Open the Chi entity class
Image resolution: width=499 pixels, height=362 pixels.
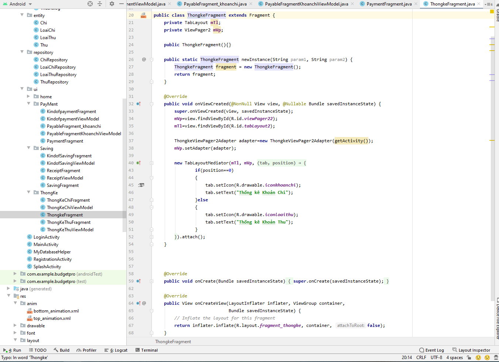pos(44,23)
